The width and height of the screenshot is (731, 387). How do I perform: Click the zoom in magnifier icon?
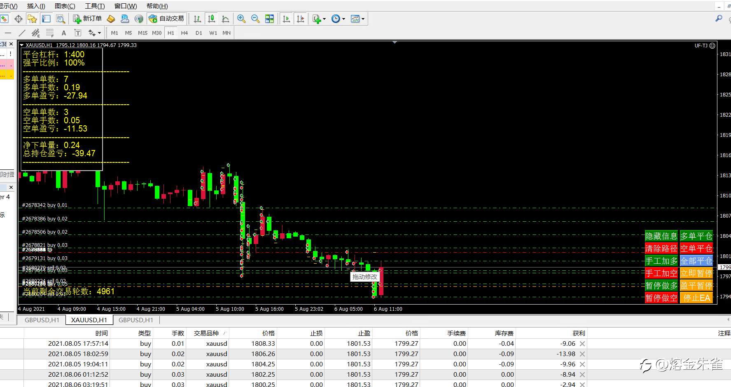[241, 19]
